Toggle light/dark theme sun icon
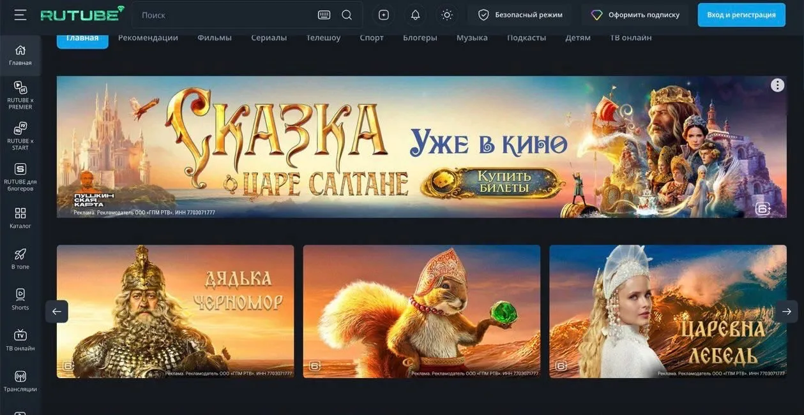 click(x=447, y=15)
